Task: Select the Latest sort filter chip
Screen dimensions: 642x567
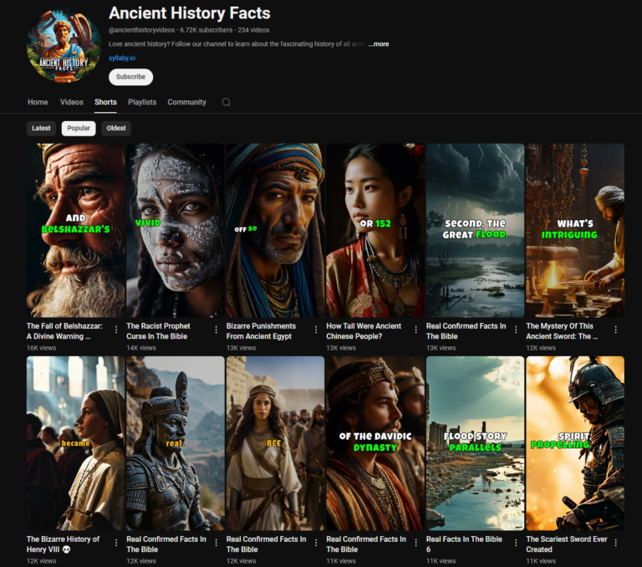Action: point(41,129)
